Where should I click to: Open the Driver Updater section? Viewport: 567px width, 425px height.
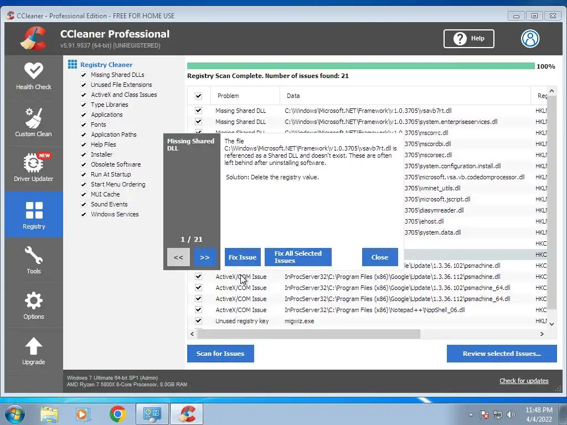[34, 168]
